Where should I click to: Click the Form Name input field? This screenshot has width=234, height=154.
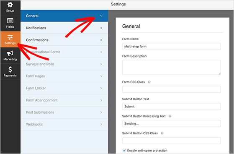(x=172, y=47)
